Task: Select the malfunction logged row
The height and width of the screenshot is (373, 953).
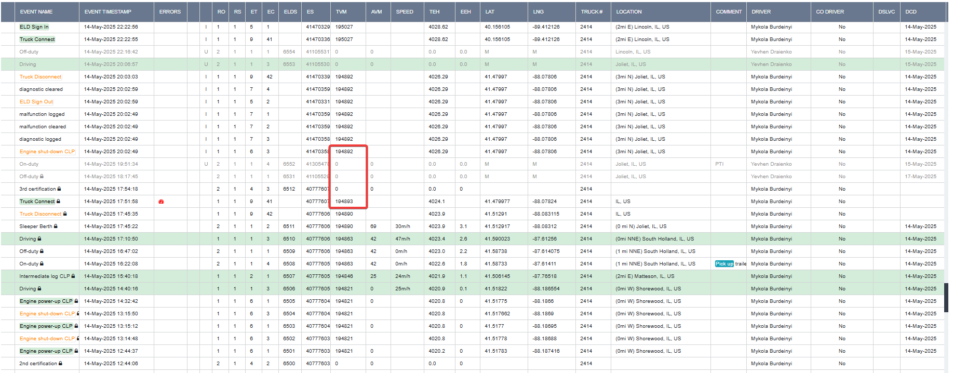Action: 473,114
